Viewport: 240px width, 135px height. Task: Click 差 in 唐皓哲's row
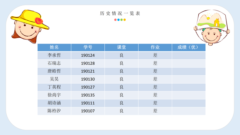(x=155, y=71)
